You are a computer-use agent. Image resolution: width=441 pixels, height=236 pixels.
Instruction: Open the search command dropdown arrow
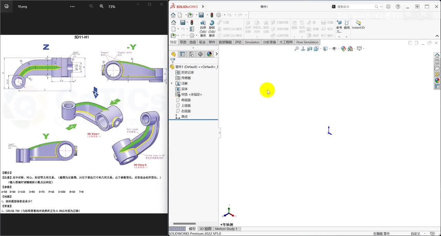point(380,7)
